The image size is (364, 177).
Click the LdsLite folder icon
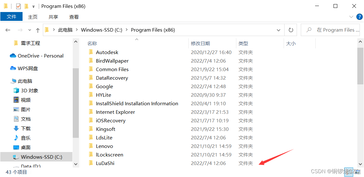91,137
